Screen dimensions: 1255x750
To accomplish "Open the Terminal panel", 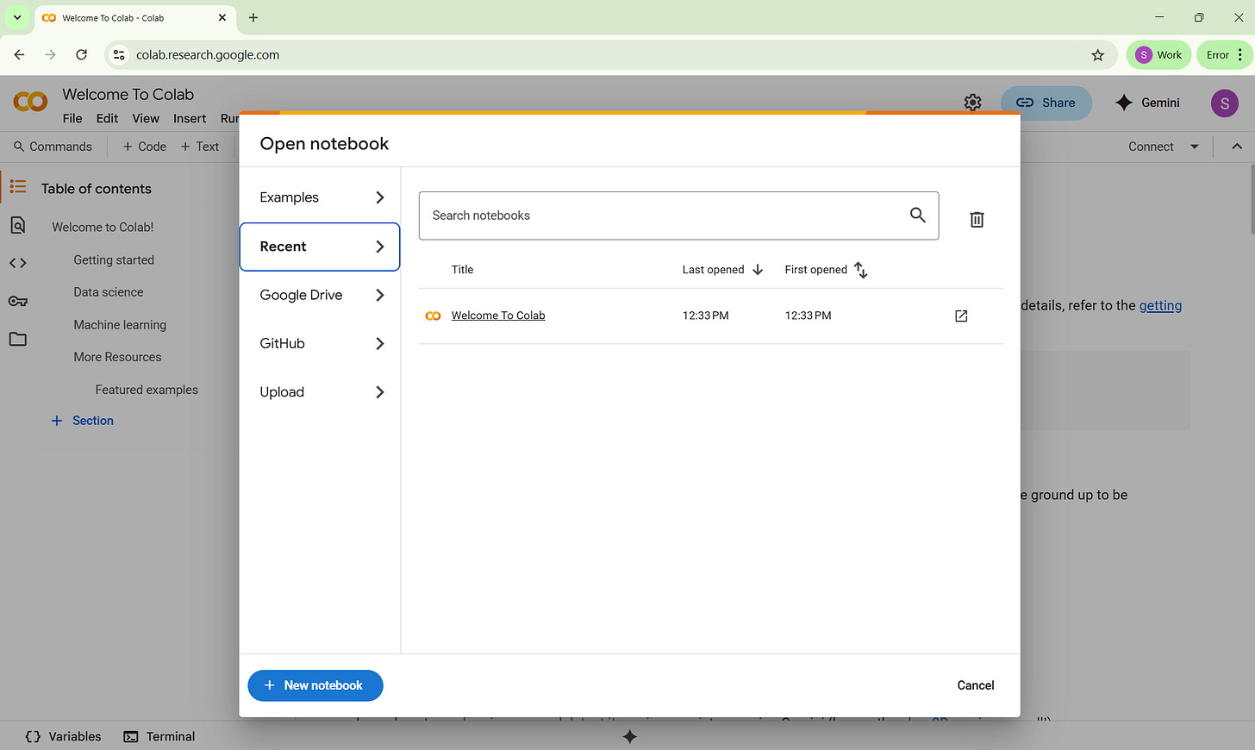I will 159,736.
